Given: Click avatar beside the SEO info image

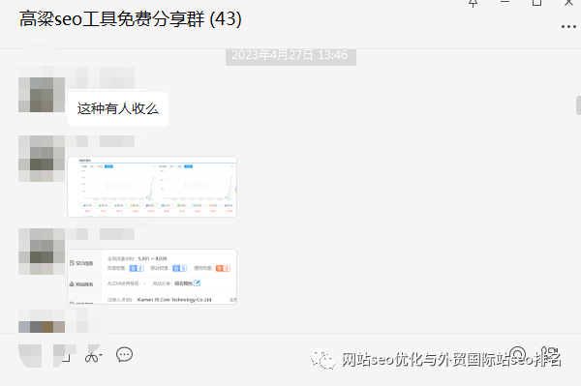Looking at the screenshot, I should (42, 252).
